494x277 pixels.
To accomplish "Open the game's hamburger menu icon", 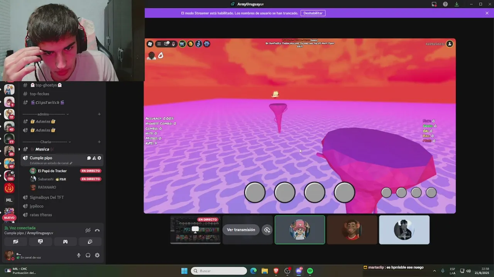I will pyautogui.click(x=159, y=44).
